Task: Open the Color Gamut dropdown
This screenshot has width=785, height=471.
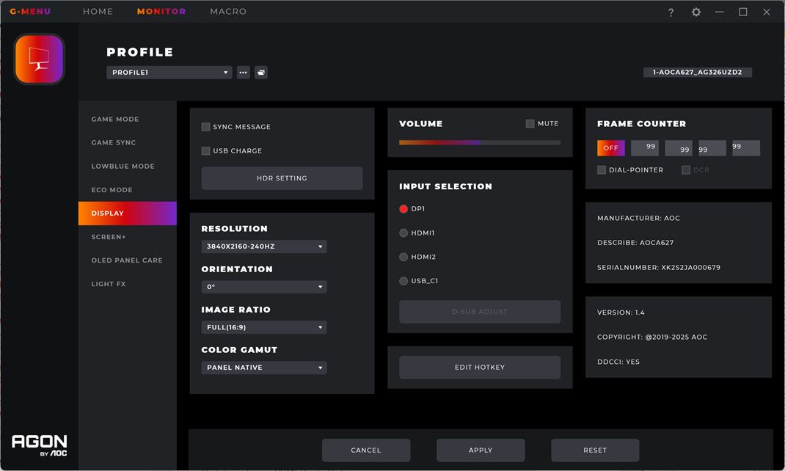Action: point(264,368)
